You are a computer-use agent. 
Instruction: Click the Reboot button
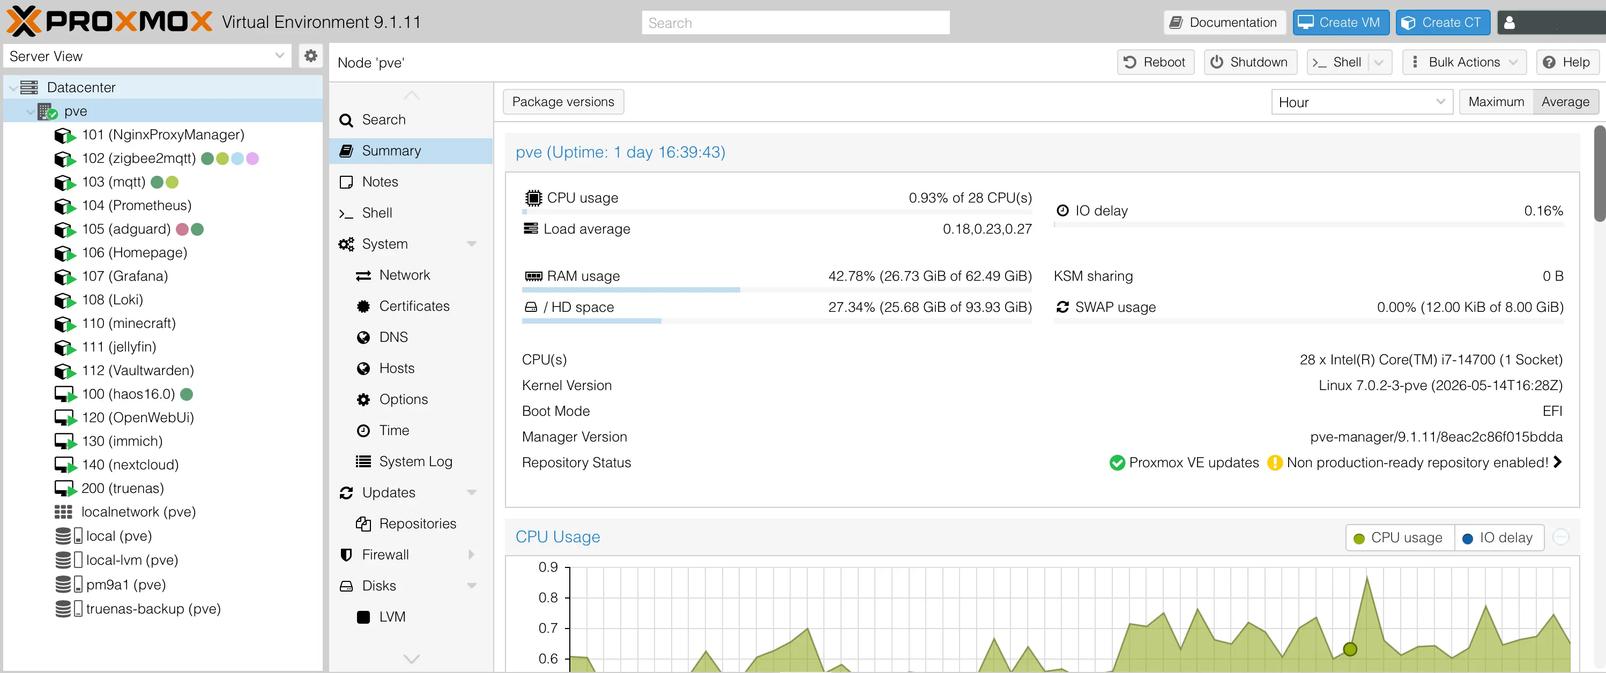click(x=1155, y=62)
